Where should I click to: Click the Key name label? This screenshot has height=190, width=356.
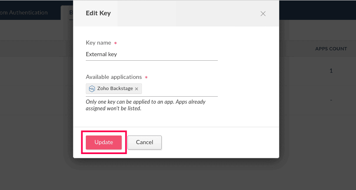coord(98,43)
